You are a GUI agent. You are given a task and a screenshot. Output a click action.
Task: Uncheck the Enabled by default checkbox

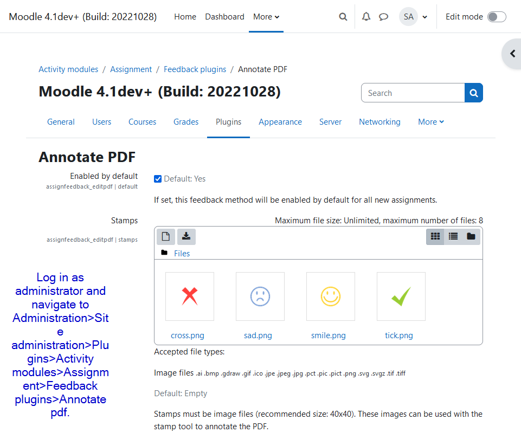[x=158, y=179]
